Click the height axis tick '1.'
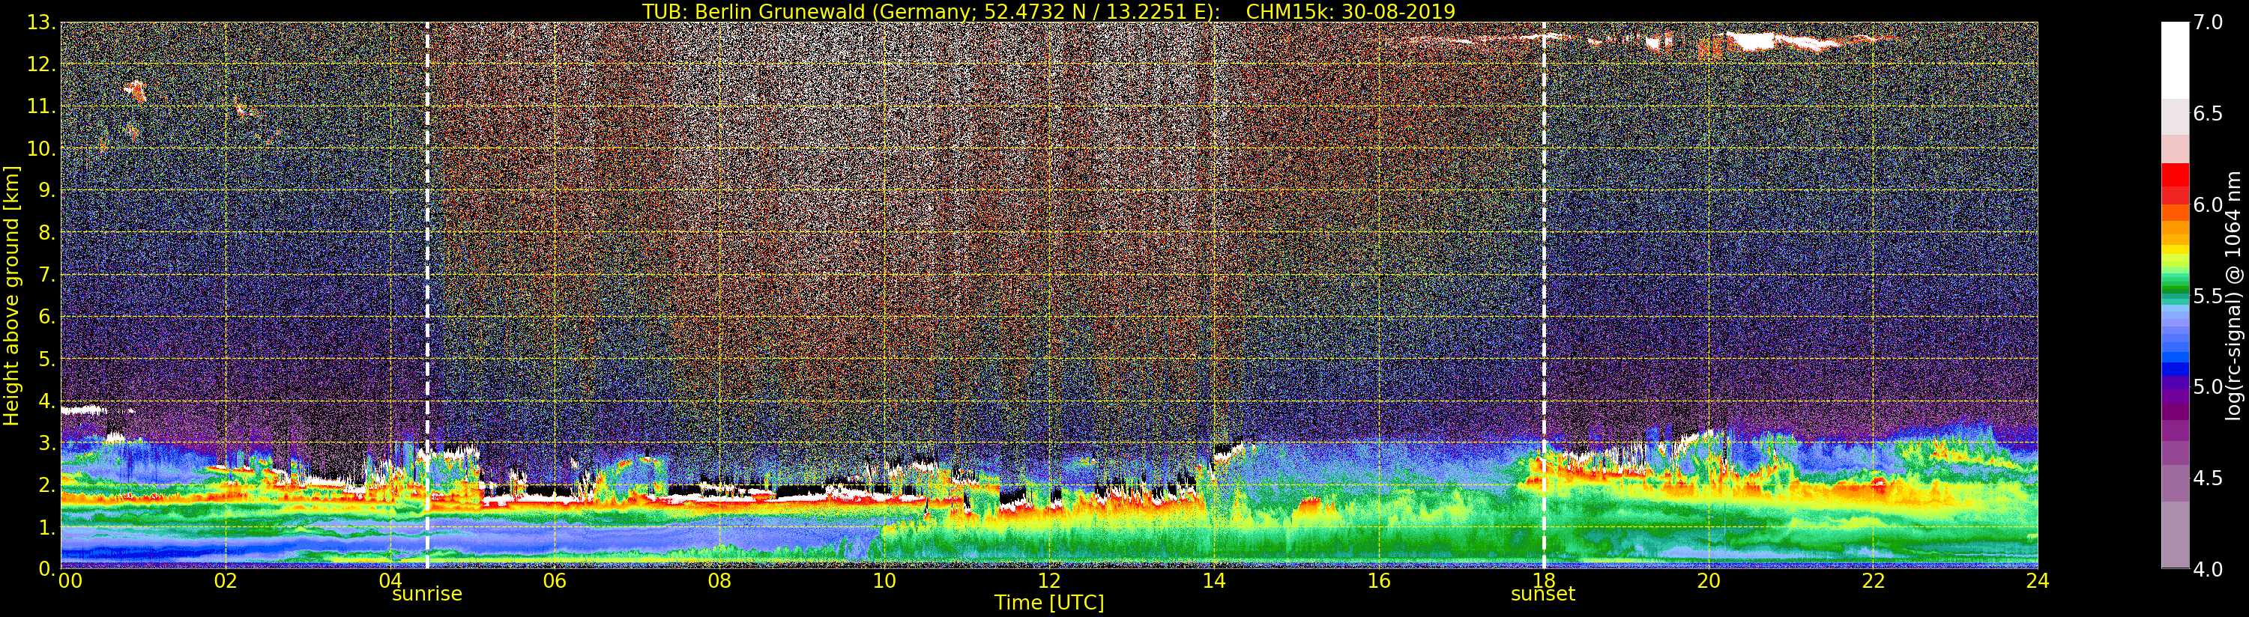 (46, 527)
